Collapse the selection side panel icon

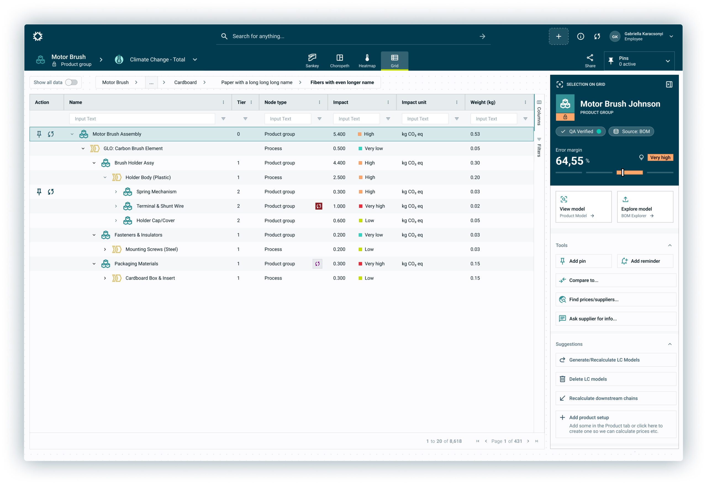pyautogui.click(x=669, y=84)
